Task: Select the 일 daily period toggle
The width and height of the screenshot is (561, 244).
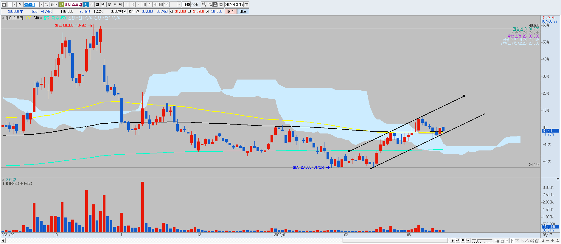Action: pyautogui.click(x=86, y=4)
